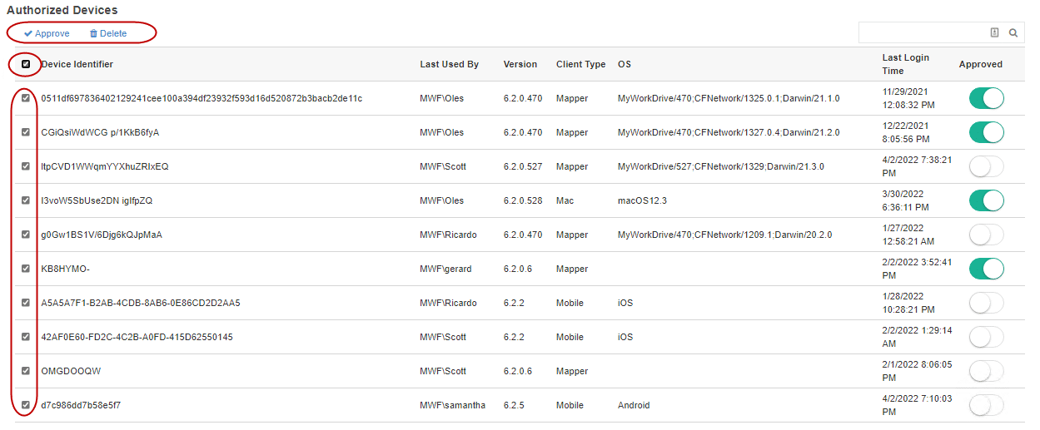This screenshot has width=1040, height=430.
Task: Approve the Android device via its toggle
Action: coord(986,405)
